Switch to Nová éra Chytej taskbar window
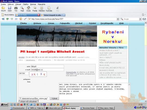The image size is (147, 110). tap(88, 108)
